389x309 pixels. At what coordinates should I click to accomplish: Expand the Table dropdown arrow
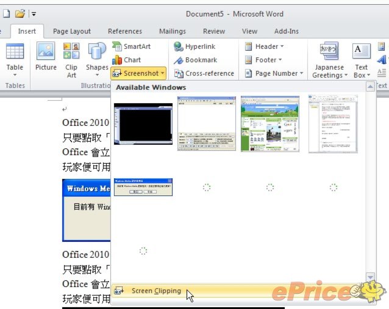click(15, 75)
